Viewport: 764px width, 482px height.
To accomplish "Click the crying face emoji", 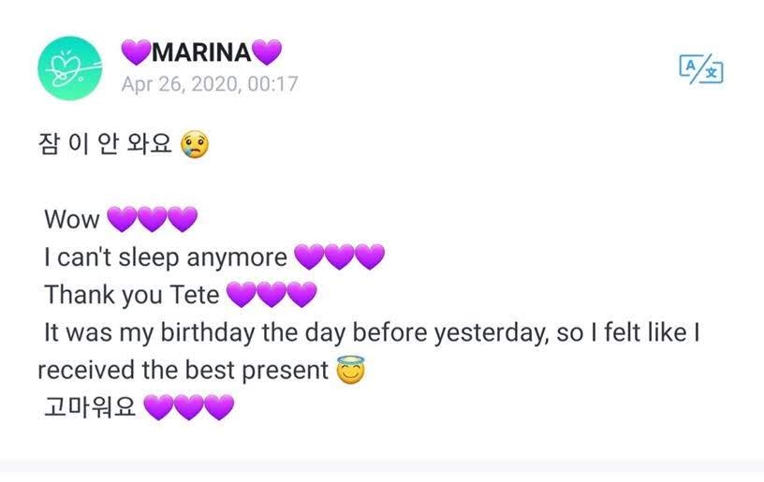I will [195, 144].
